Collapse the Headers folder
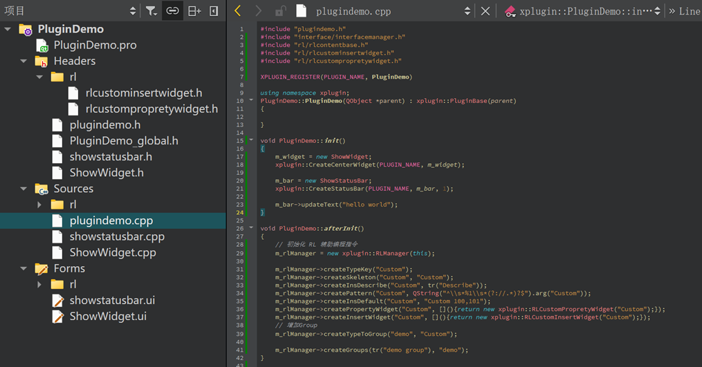This screenshot has width=702, height=367. (x=24, y=62)
